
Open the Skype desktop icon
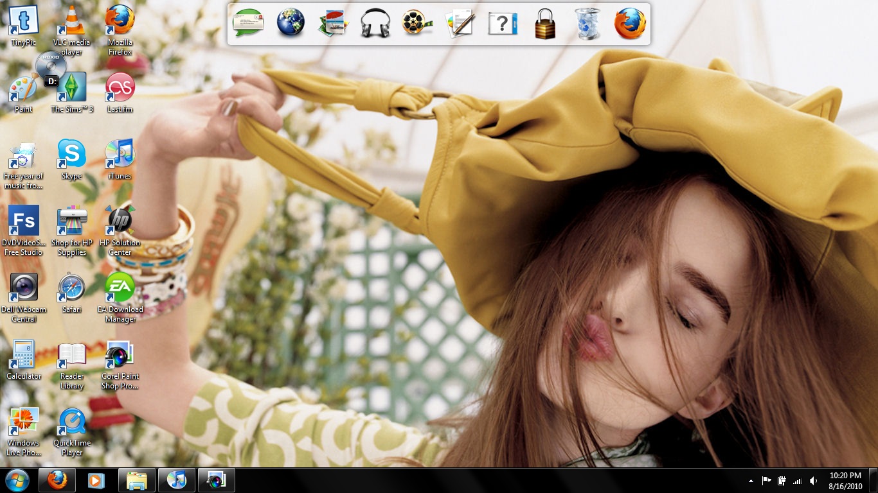[x=71, y=155]
